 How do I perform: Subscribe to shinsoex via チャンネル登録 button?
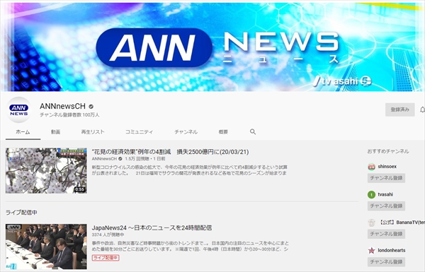point(386,178)
